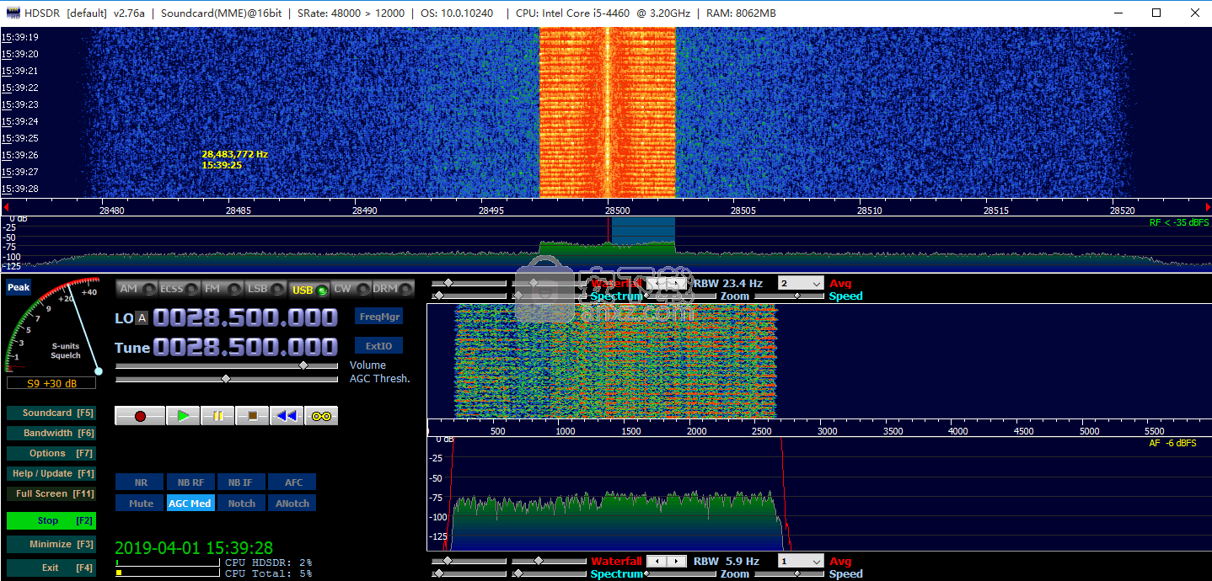Enable NR noise reduction
This screenshot has height=581, width=1212.
coord(140,482)
